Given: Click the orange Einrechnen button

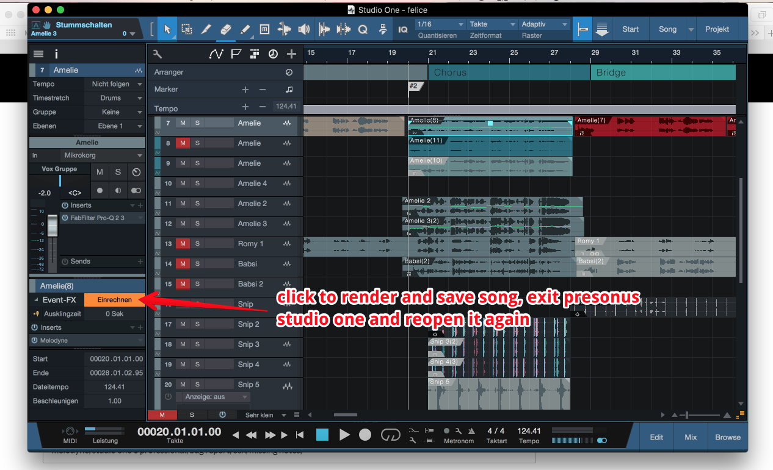Looking at the screenshot, I should 115,300.
